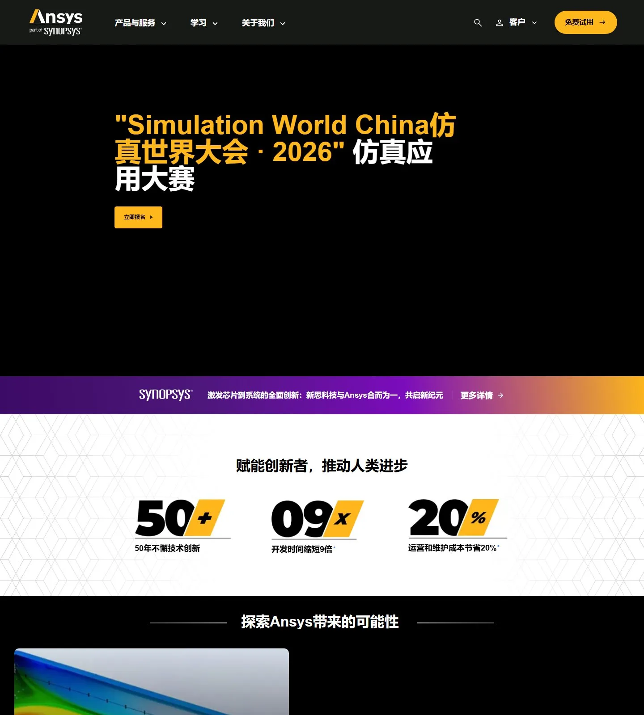
Task: Expand the 关于我们 chevron
Action: [x=283, y=24]
